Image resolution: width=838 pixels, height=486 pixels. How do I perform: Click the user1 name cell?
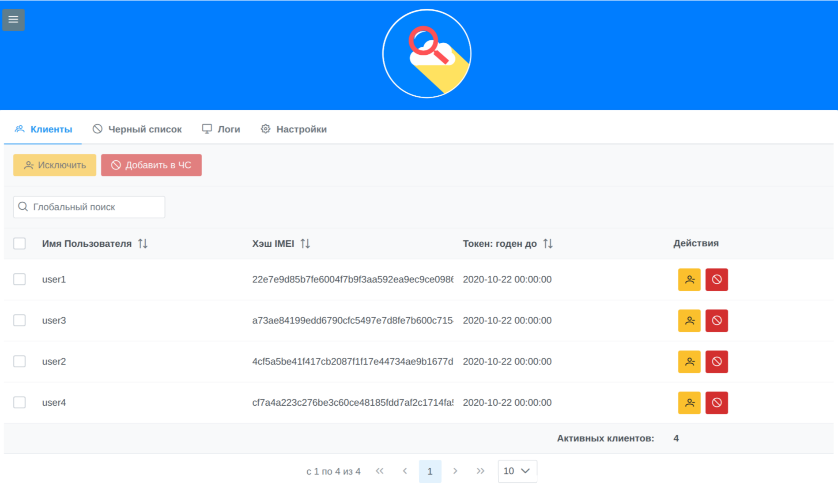point(54,279)
